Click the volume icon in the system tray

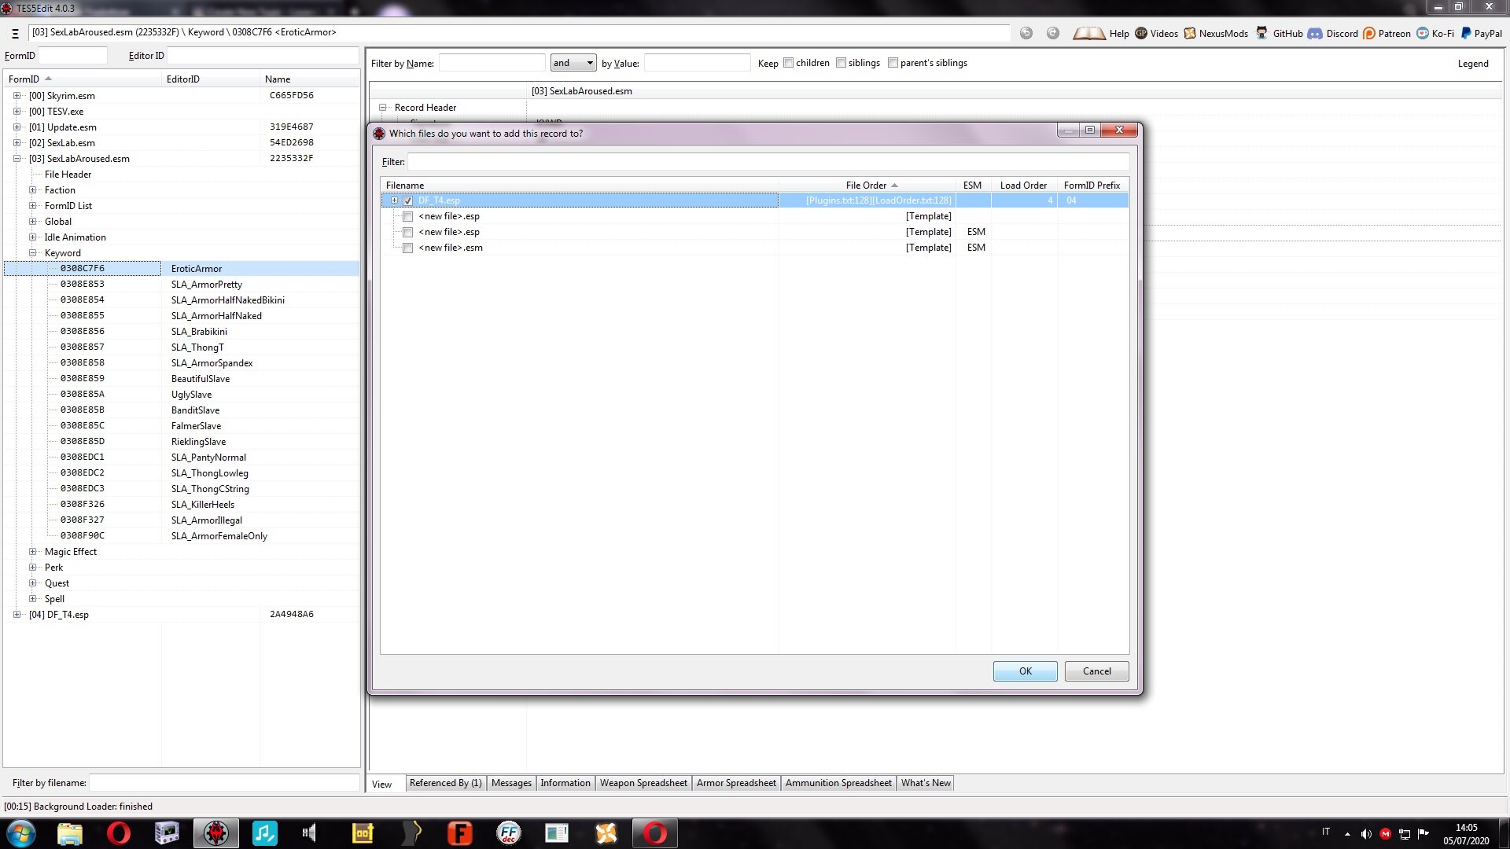pyautogui.click(x=1366, y=834)
